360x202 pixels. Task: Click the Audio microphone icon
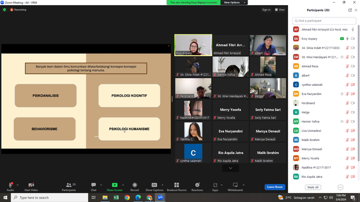click(10, 185)
